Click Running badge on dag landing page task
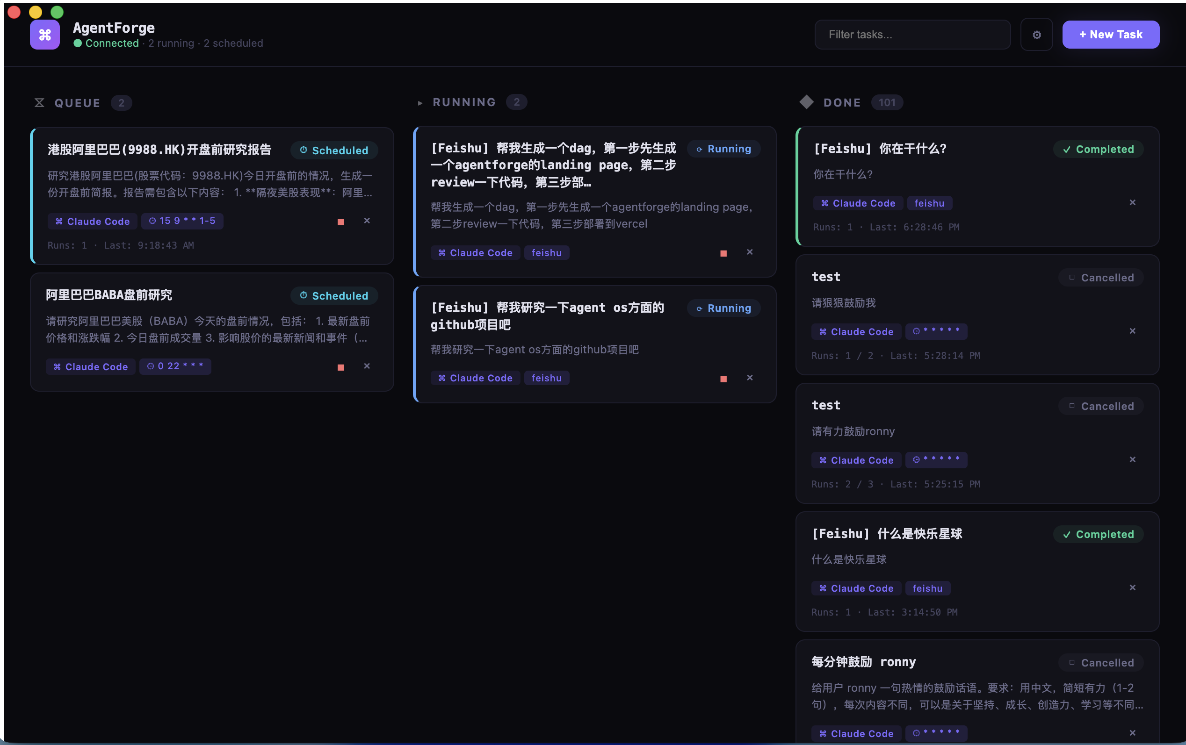Viewport: 1186px width, 745px height. click(723, 149)
